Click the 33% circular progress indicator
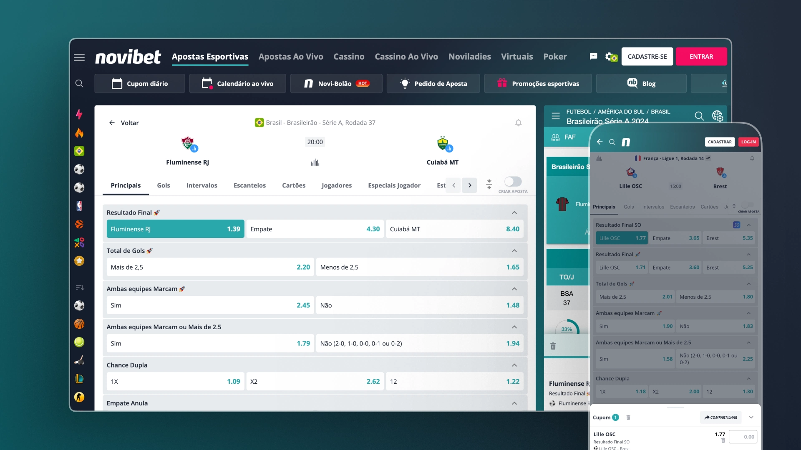 pyautogui.click(x=567, y=327)
